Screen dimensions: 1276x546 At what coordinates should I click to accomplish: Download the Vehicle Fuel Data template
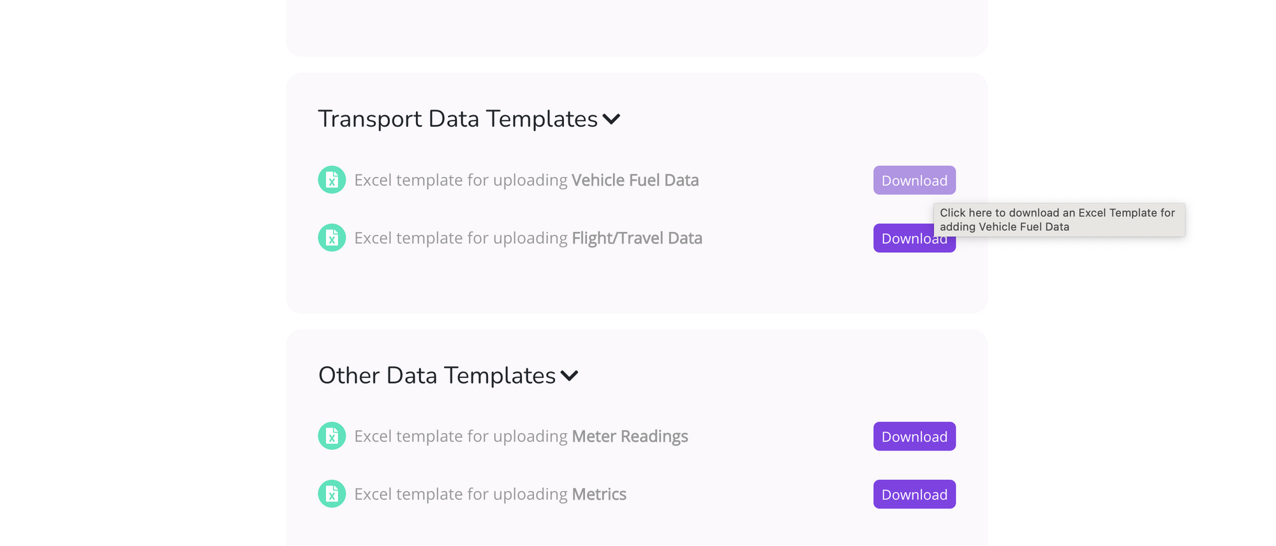914,180
